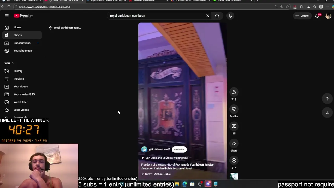Screen dimensions: 334x188
Task: Subscribe to @limitlesstravelfl
Action: coord(179,150)
